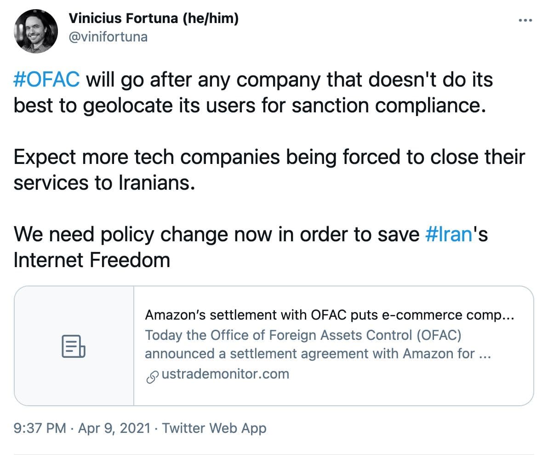Open the three-dot more options menu

point(525,20)
